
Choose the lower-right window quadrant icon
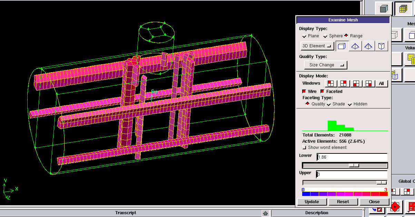(x=369, y=84)
